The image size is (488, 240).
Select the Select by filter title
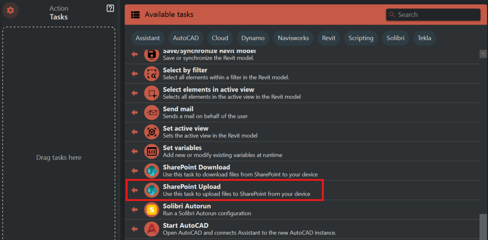click(x=185, y=70)
